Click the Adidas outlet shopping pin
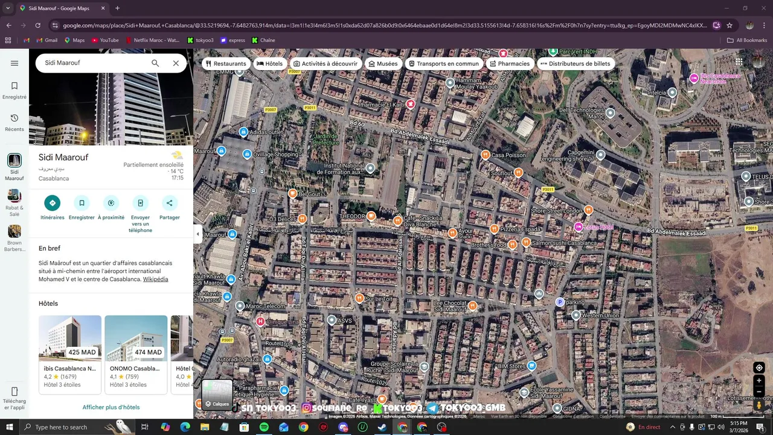 243,132
